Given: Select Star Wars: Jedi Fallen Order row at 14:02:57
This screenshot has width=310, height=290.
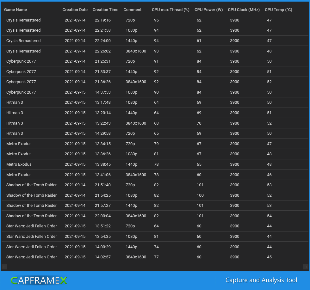Looking at the screenshot, I should 155,257.
